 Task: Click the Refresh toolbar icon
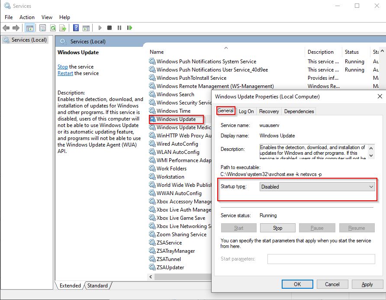coord(53,28)
